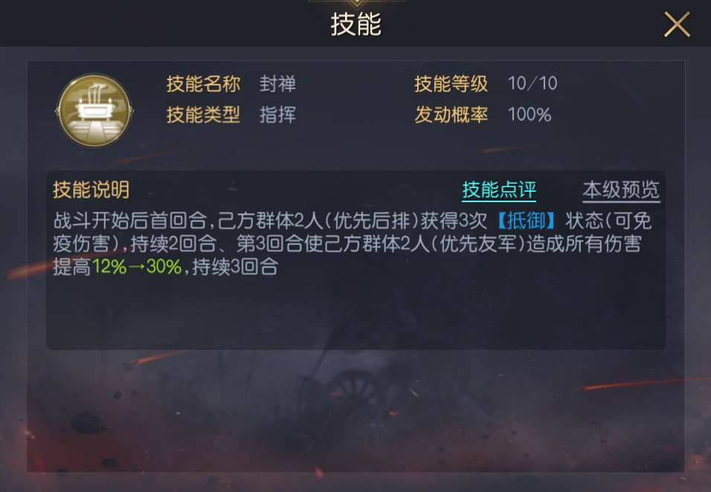Viewport: 711px width, 492px height.
Task: Tap the 封禅 skill cauldron icon
Action: click(94, 111)
